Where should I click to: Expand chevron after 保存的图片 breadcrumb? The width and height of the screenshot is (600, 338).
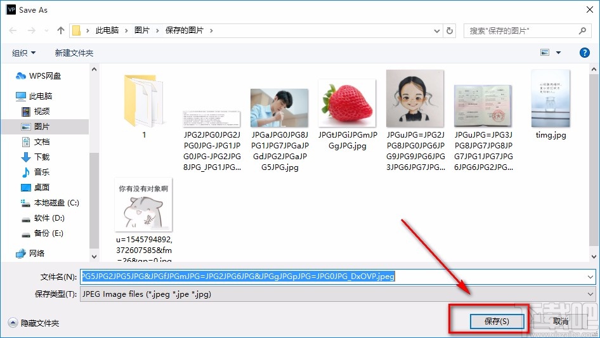(x=211, y=30)
